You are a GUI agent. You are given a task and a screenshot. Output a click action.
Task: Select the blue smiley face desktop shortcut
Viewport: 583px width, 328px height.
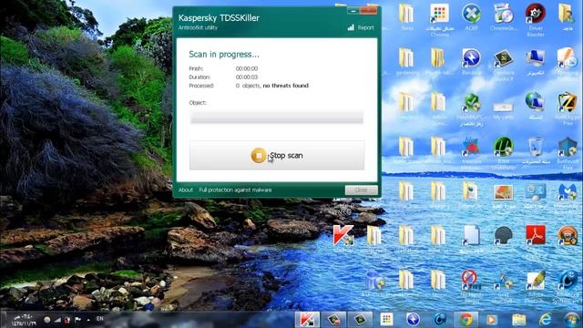567,280
